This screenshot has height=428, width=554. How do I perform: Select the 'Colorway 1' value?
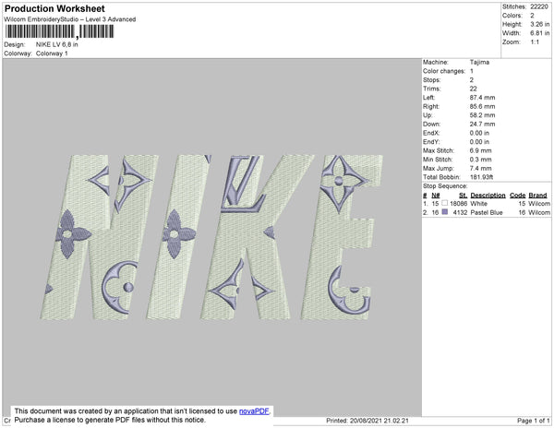coord(52,53)
